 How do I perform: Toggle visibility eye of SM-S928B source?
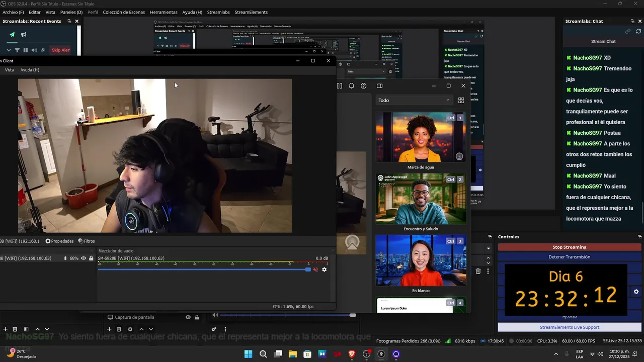click(x=84, y=258)
